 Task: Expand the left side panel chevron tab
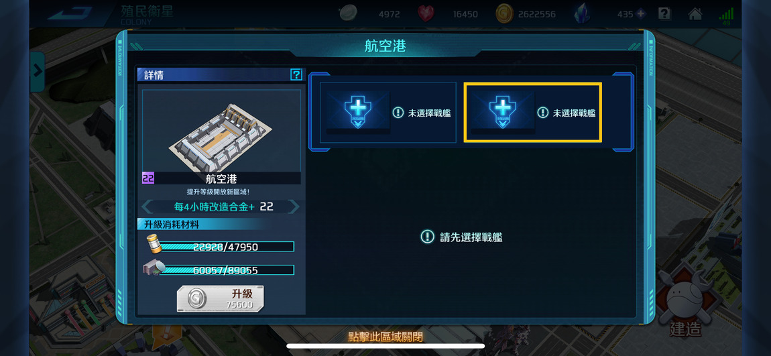38,72
